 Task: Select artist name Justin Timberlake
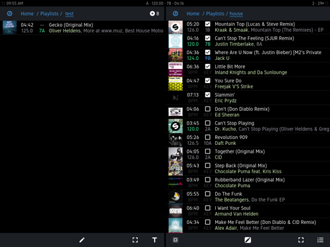click(x=234, y=44)
